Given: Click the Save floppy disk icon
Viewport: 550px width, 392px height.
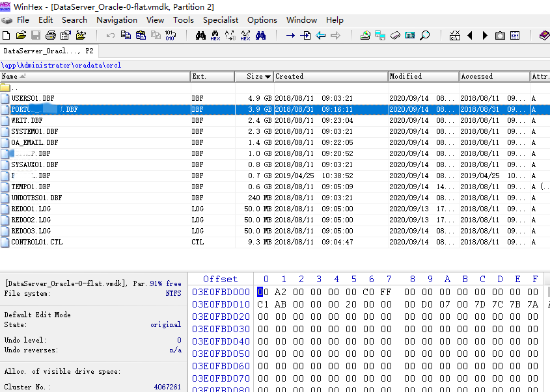Looking at the screenshot, I should pos(36,35).
